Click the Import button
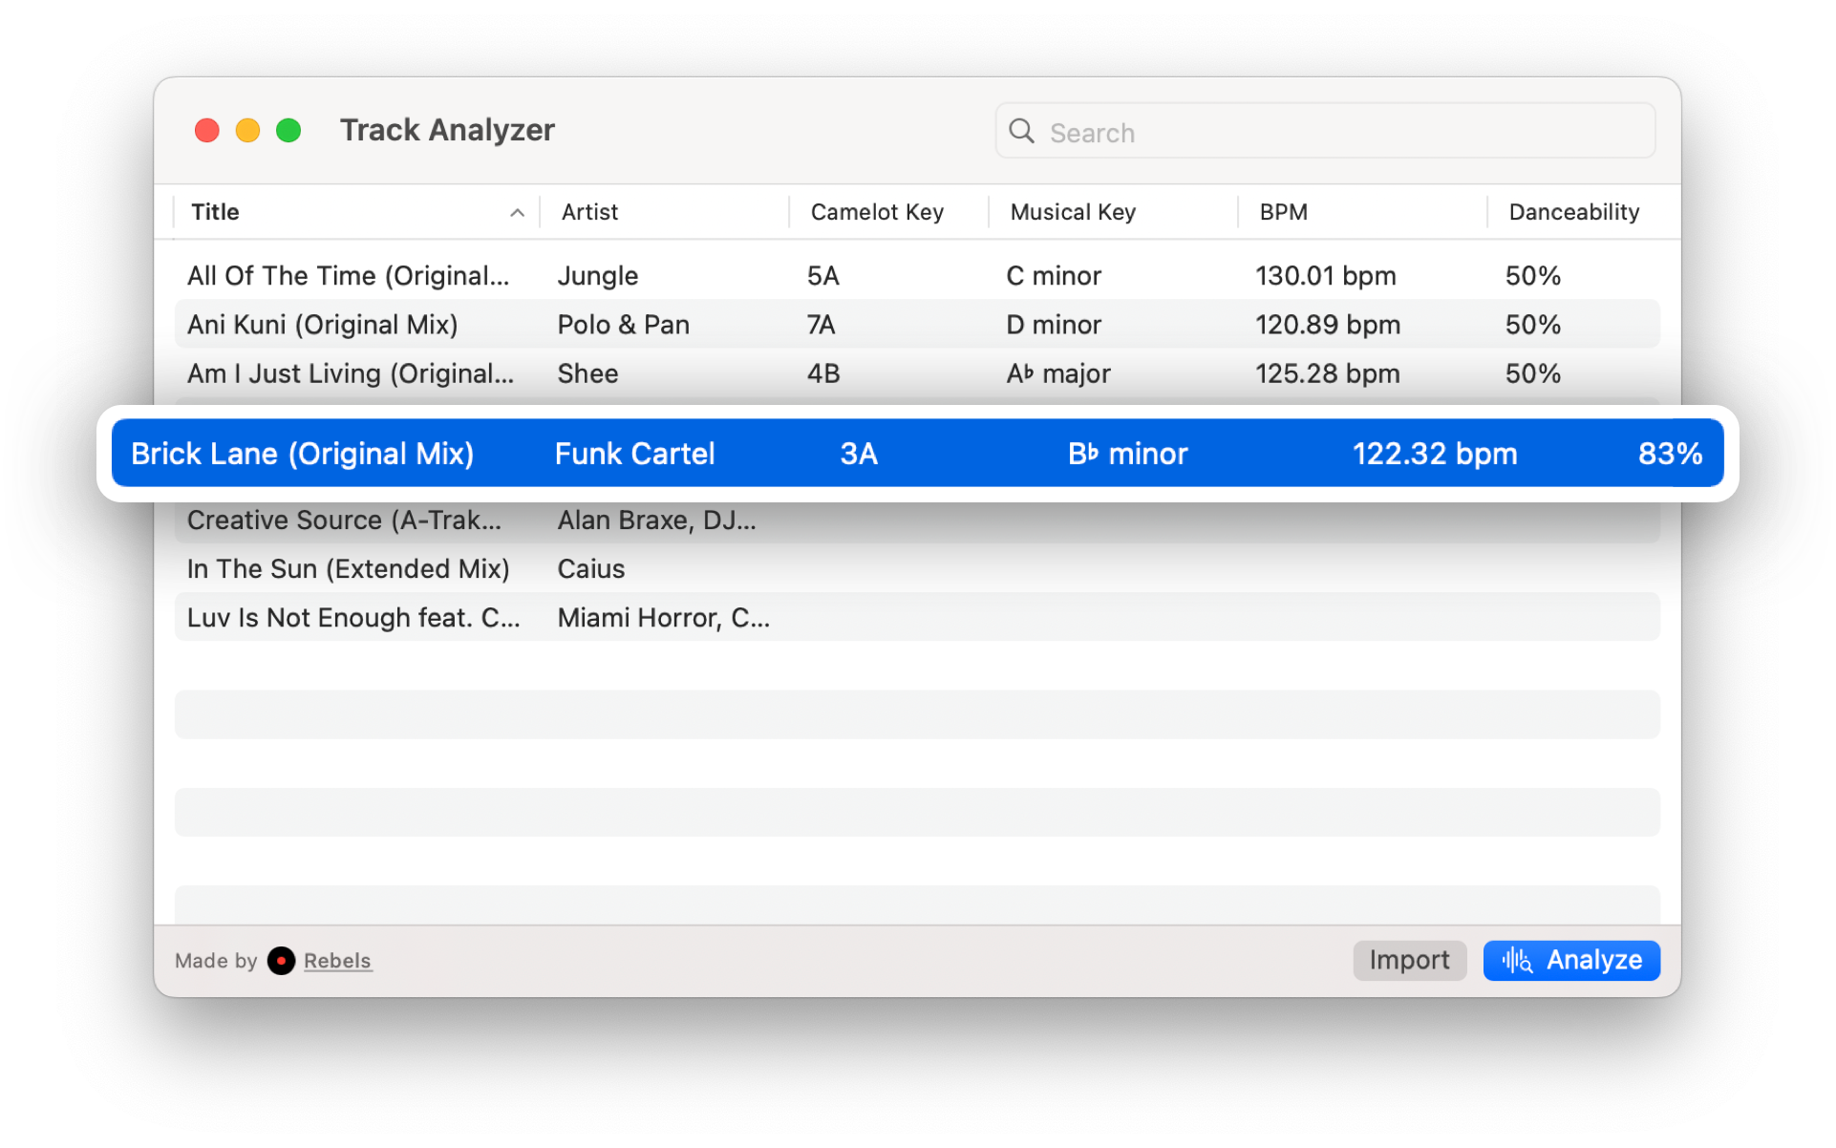 coord(1409,960)
